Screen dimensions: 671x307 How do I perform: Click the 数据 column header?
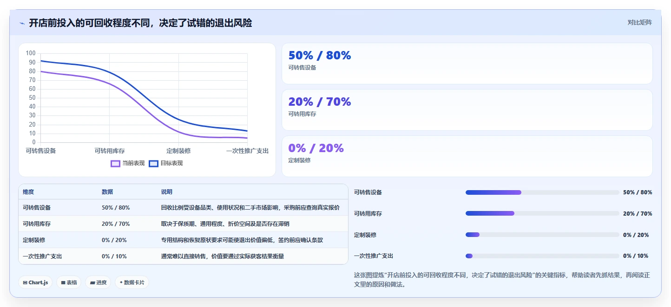(x=107, y=192)
